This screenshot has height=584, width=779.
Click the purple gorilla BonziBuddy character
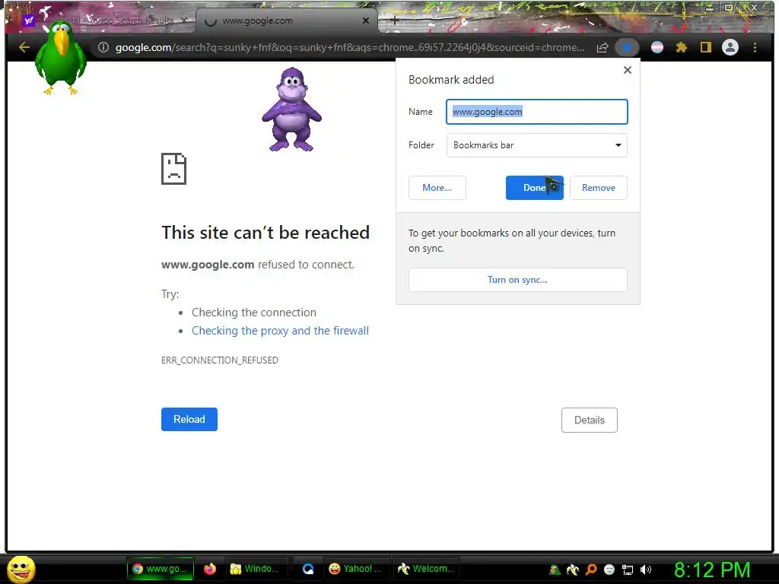coord(291,109)
